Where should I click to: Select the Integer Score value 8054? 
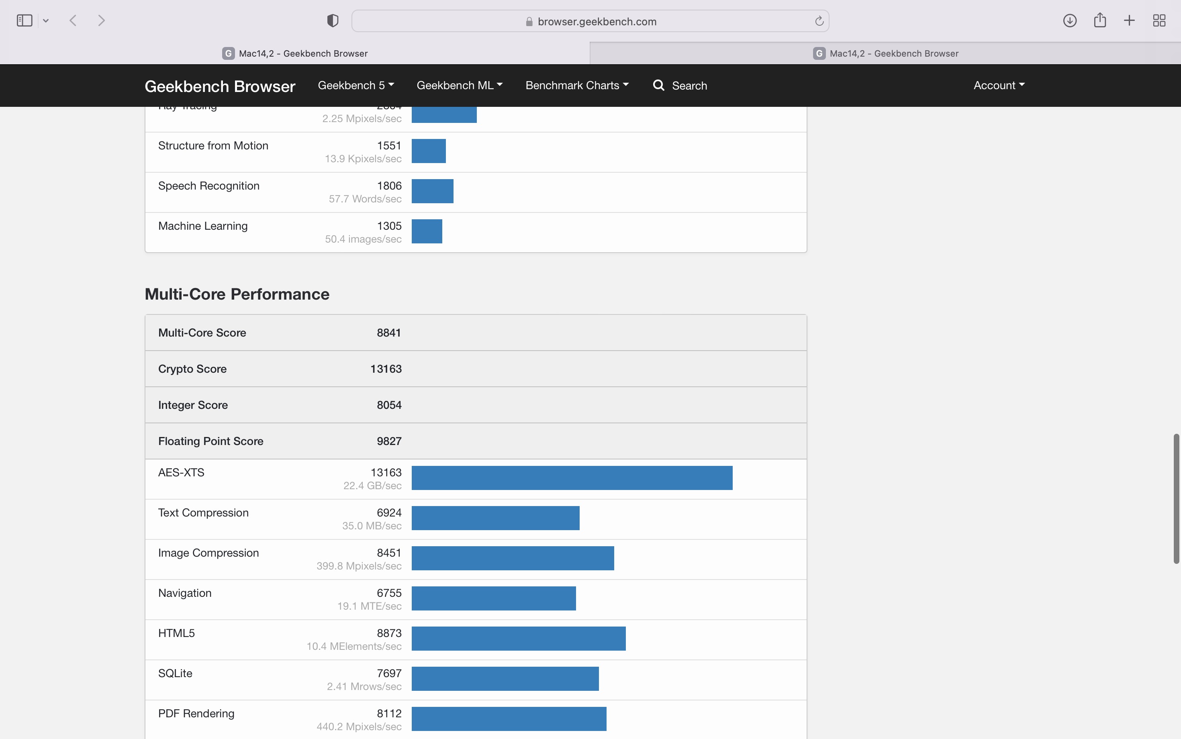389,405
